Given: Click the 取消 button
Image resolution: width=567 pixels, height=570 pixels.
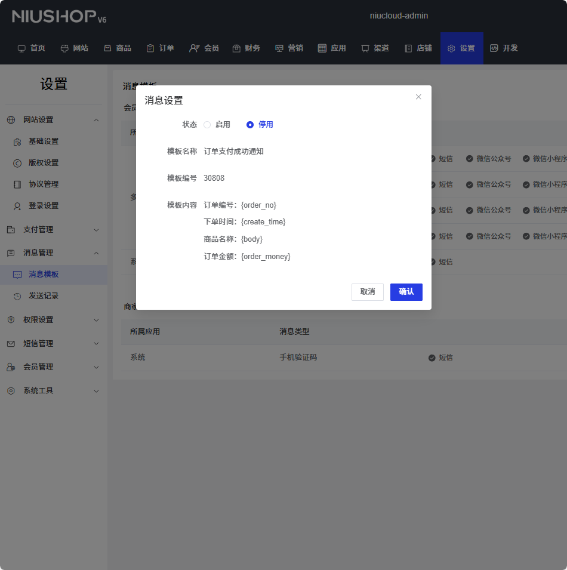Looking at the screenshot, I should click(x=368, y=292).
